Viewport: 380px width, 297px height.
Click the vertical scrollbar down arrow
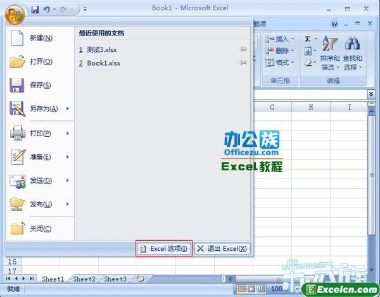tap(371, 270)
